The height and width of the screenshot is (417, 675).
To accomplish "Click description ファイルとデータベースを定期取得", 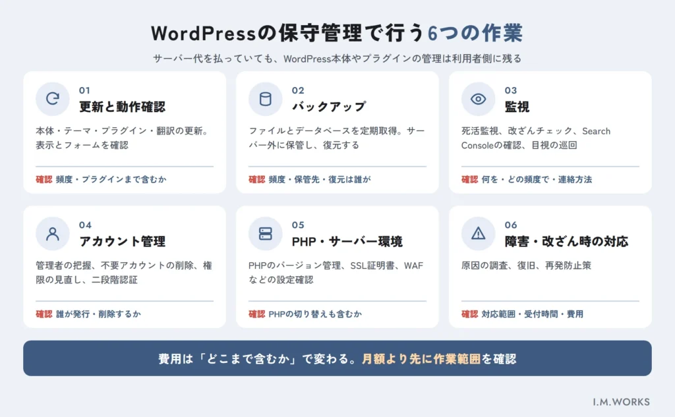I will pyautogui.click(x=337, y=138).
